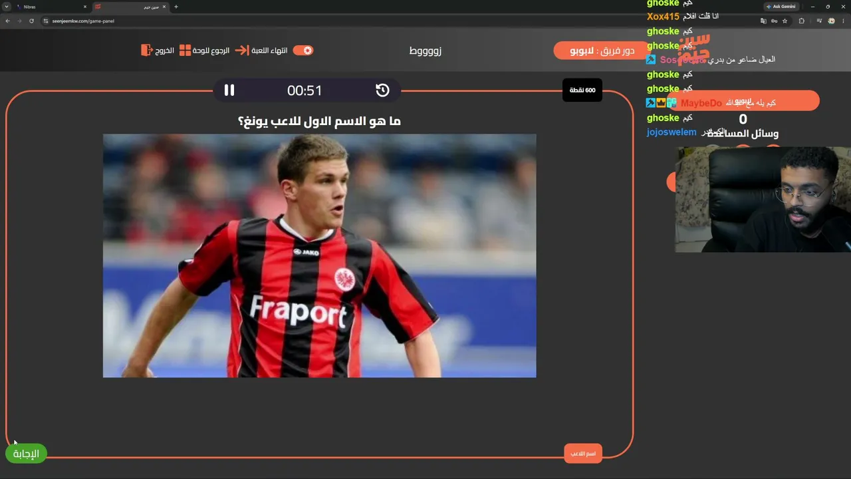Image resolution: width=851 pixels, height=479 pixels.
Task: Click the exit door icon
Action: (x=147, y=51)
